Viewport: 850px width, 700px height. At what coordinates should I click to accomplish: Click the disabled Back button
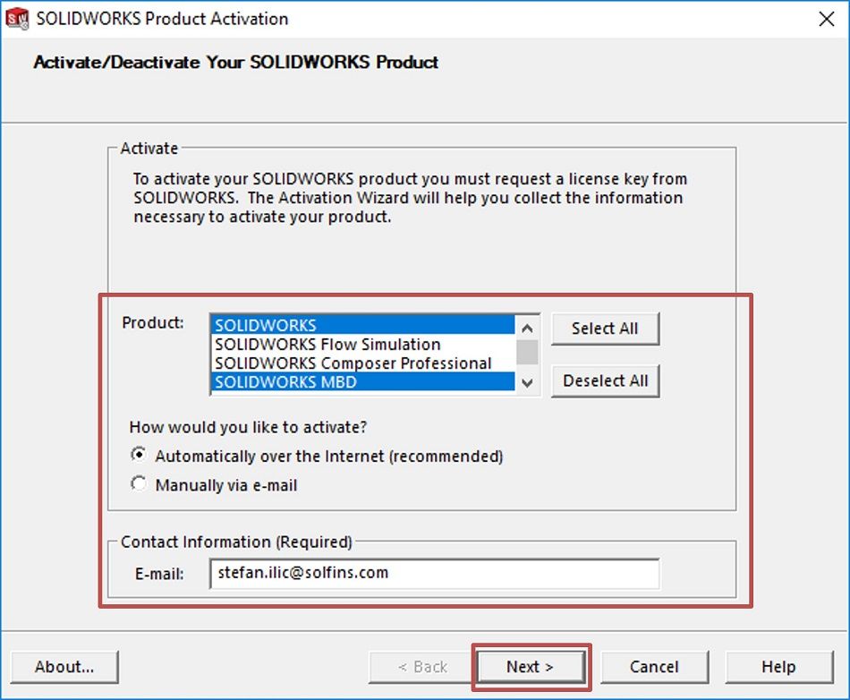click(x=419, y=666)
